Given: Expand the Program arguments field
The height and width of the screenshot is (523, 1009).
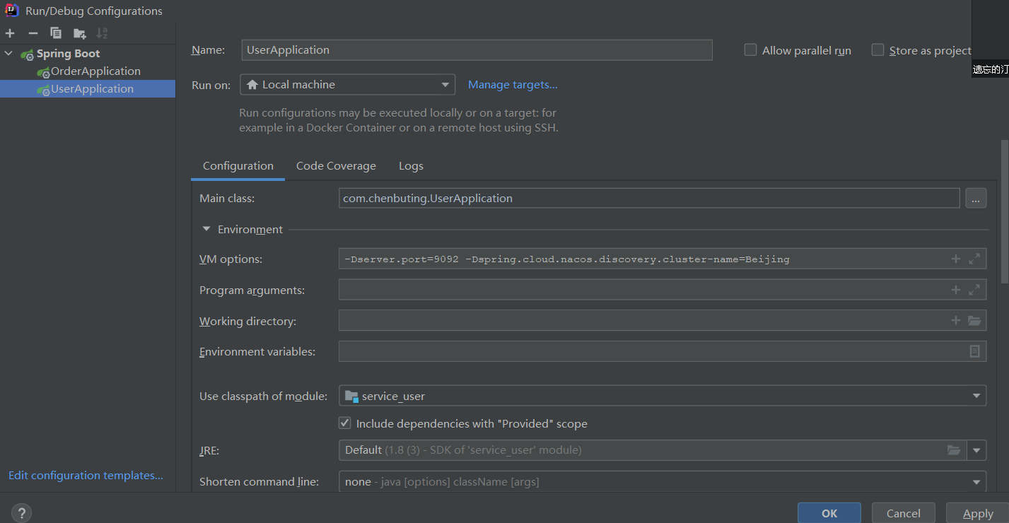Looking at the screenshot, I should [974, 290].
